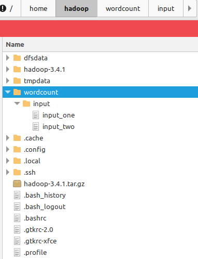This screenshot has height=259, width=198.
Task: Select the input folder name
Action: pyautogui.click(x=41, y=104)
